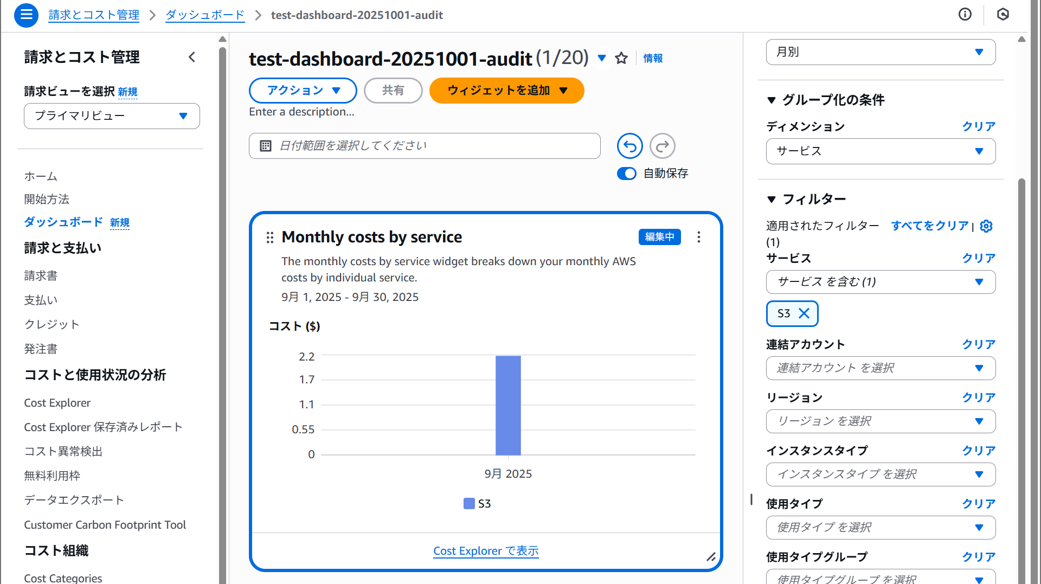Click the info icon in the top bar
Image resolution: width=1041 pixels, height=584 pixels.
pos(965,14)
